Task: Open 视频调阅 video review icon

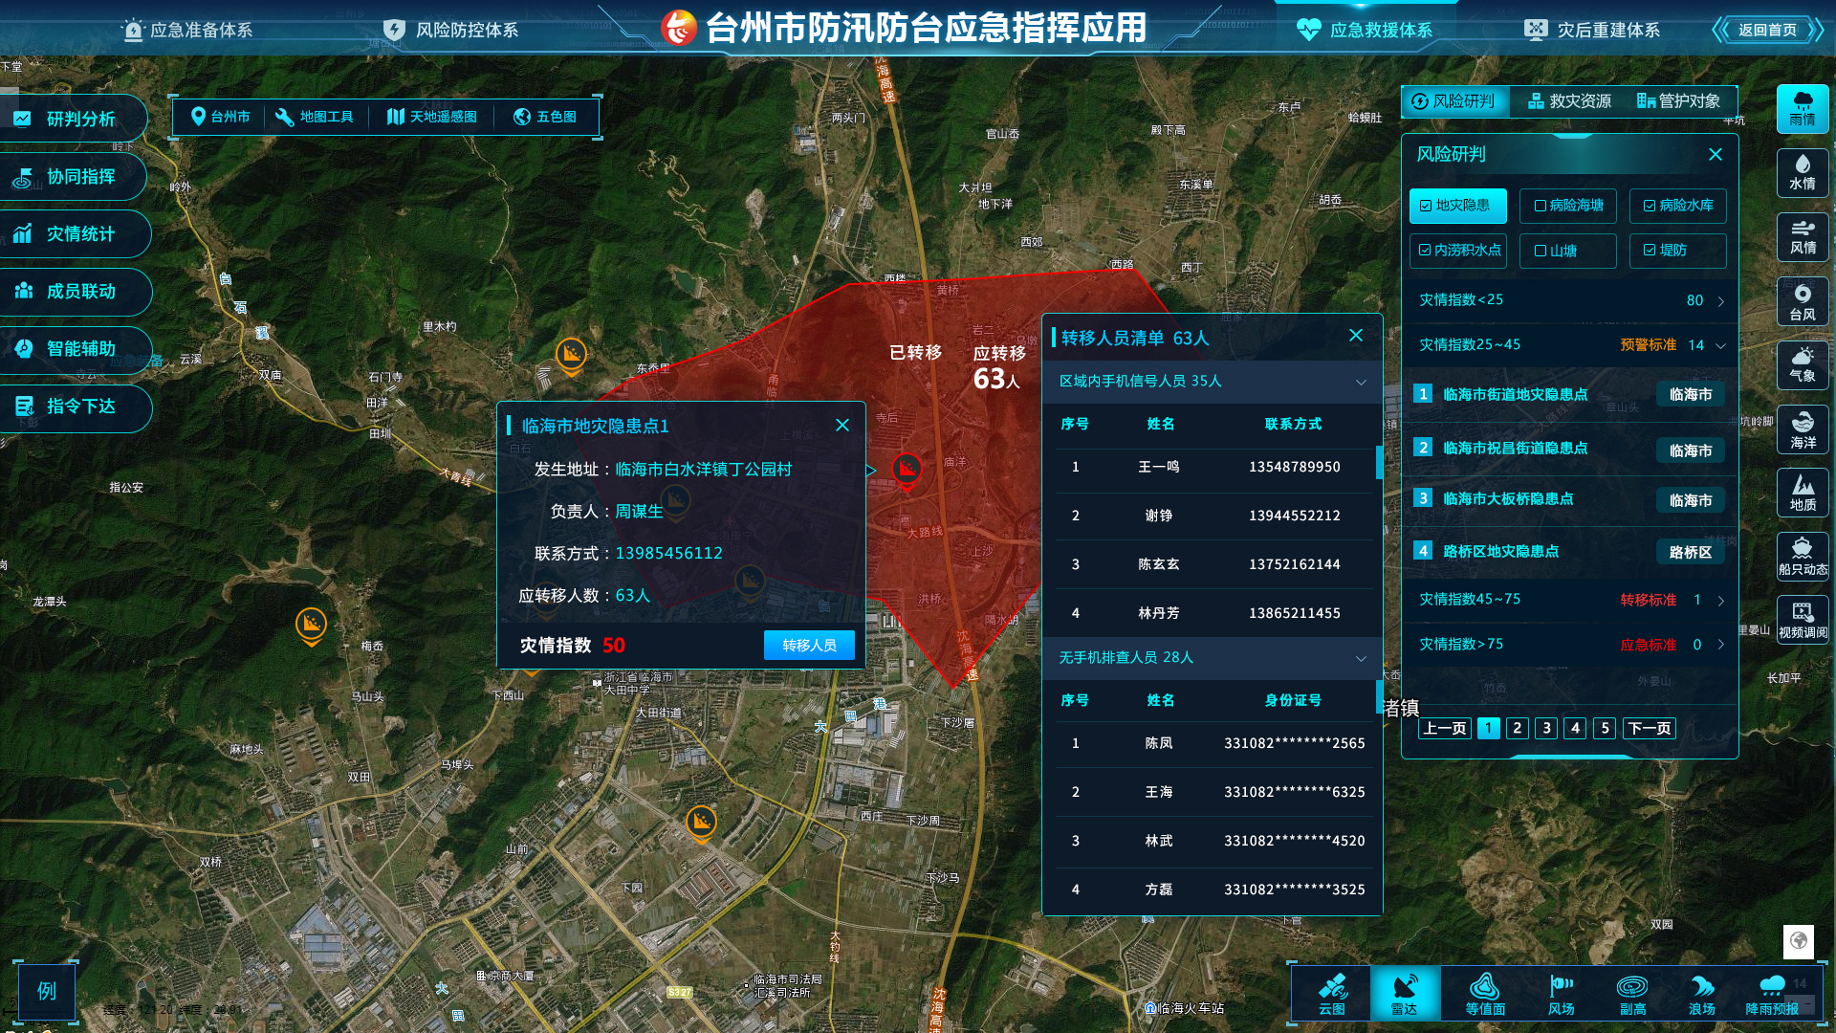Action: click(1802, 620)
